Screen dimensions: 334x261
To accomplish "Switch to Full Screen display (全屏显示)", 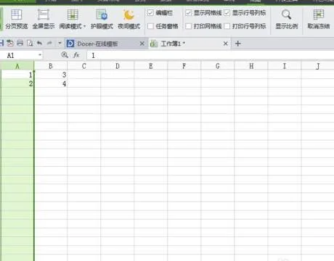I will [44, 20].
